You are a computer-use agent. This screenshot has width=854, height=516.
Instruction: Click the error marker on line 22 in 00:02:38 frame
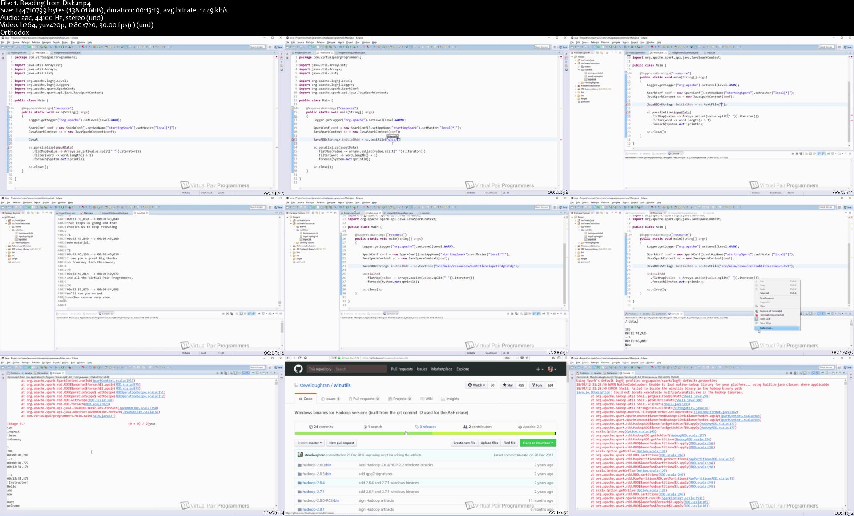[293, 139]
